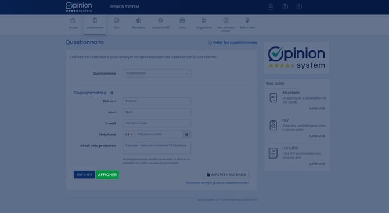Viewport: 389px width, 213px height.
Task: Click the IMPORTER MULTIPLES button
Action: 226,175
